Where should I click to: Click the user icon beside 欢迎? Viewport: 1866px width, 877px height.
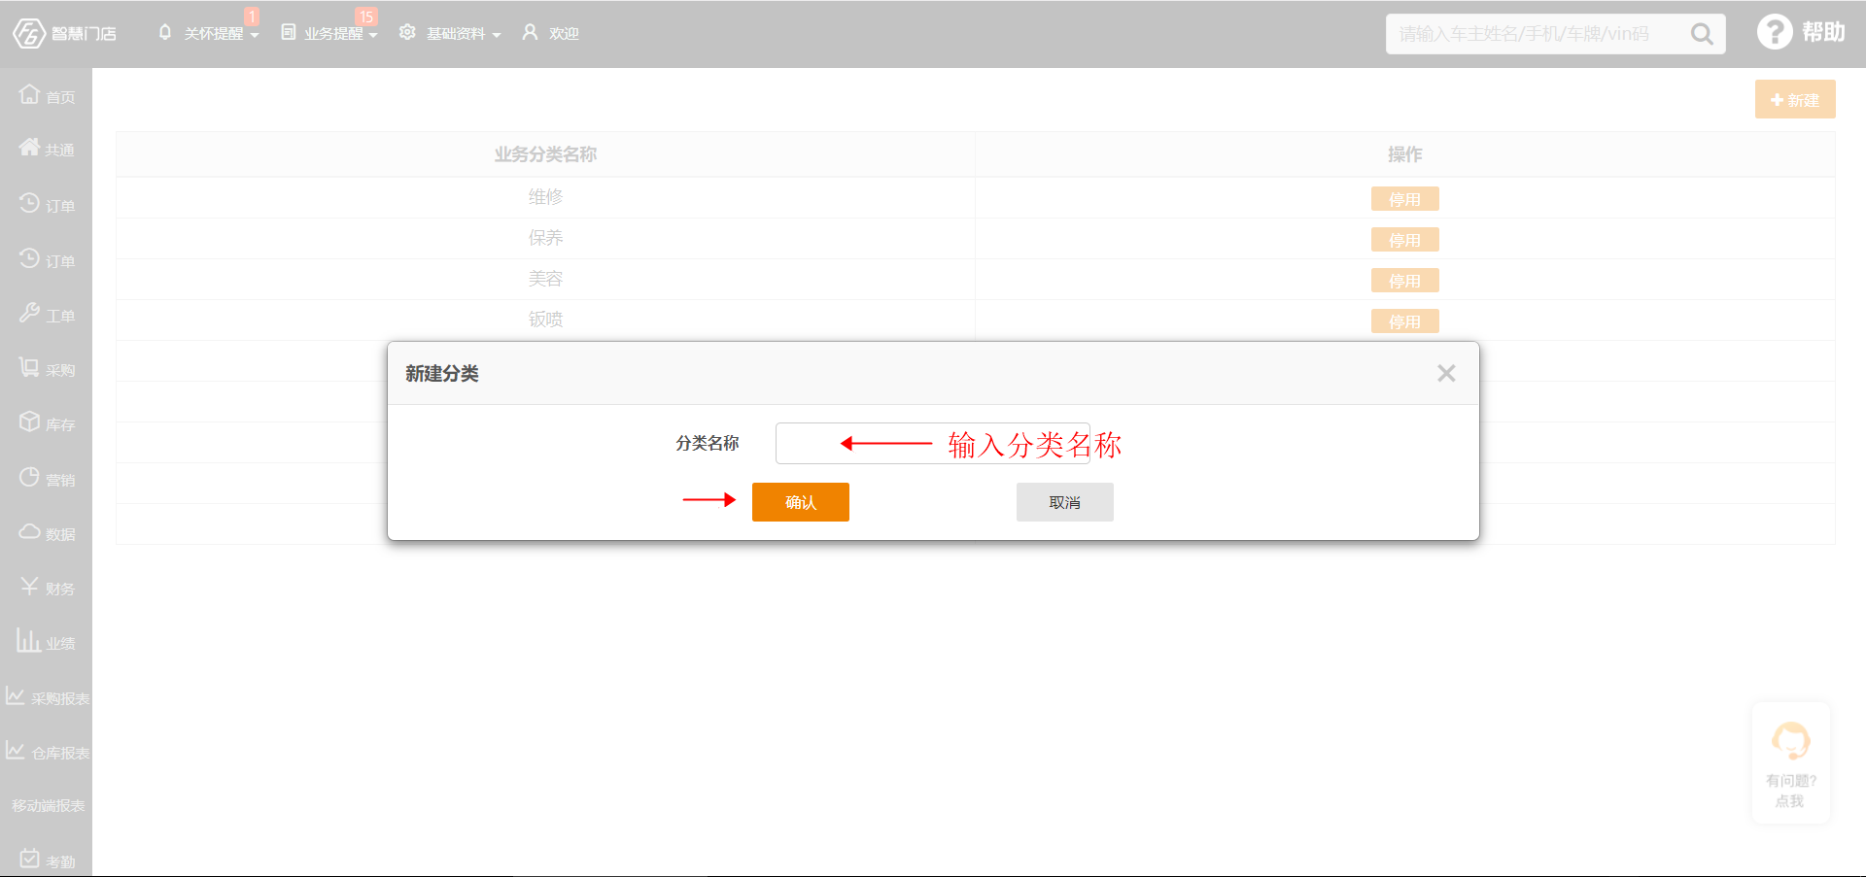pos(530,32)
